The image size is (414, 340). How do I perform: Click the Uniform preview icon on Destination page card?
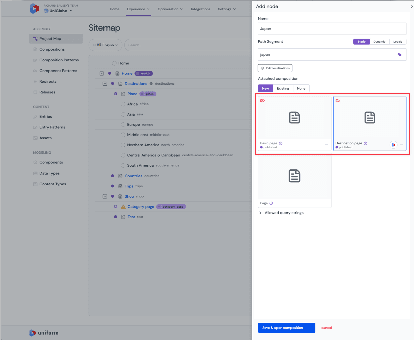[393, 145]
